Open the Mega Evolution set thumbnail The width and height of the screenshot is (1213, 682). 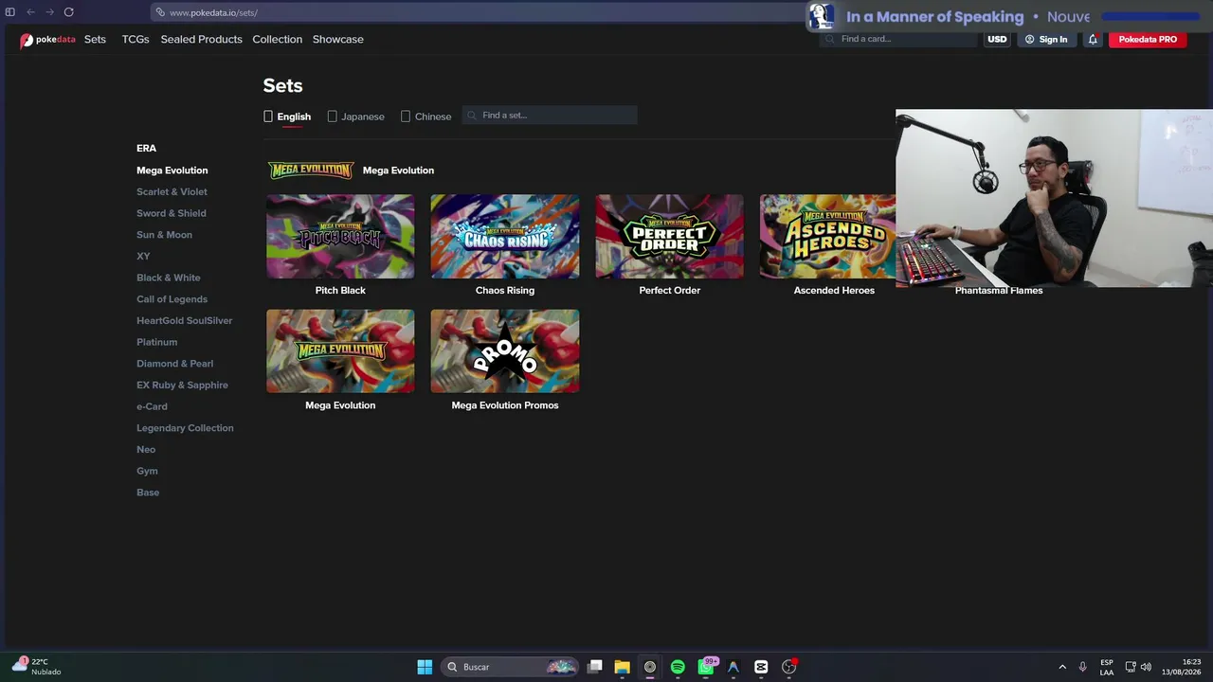pos(340,351)
